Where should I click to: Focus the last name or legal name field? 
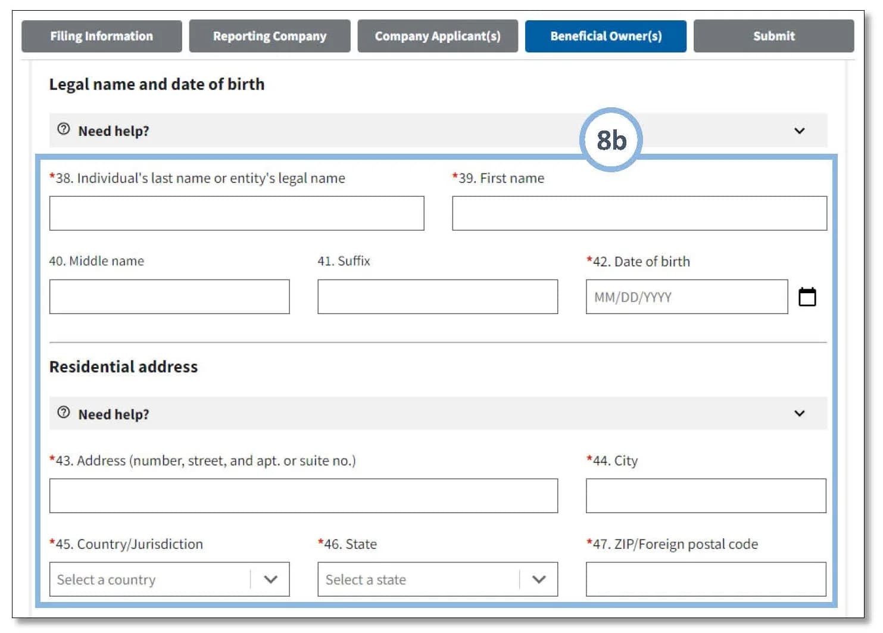pyautogui.click(x=237, y=213)
